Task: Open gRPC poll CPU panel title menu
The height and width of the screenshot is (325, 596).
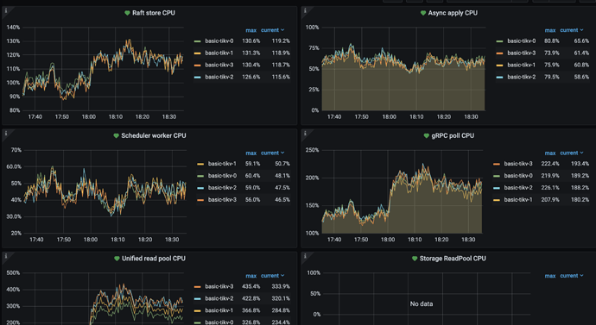Action: click(x=453, y=135)
